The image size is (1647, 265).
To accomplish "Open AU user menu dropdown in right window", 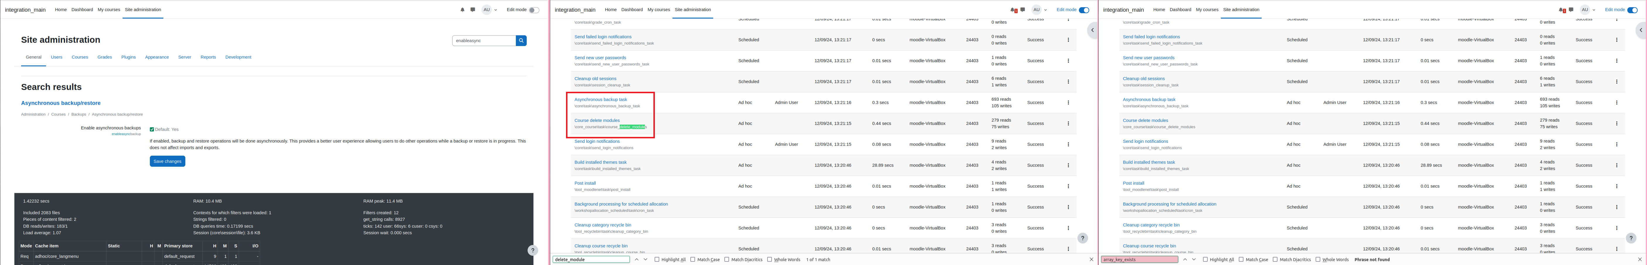I will (1587, 10).
